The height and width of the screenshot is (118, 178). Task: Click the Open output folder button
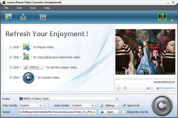[x=109, y=112]
